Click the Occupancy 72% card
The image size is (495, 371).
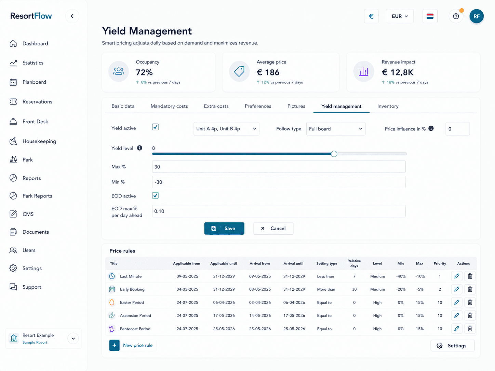(x=159, y=72)
